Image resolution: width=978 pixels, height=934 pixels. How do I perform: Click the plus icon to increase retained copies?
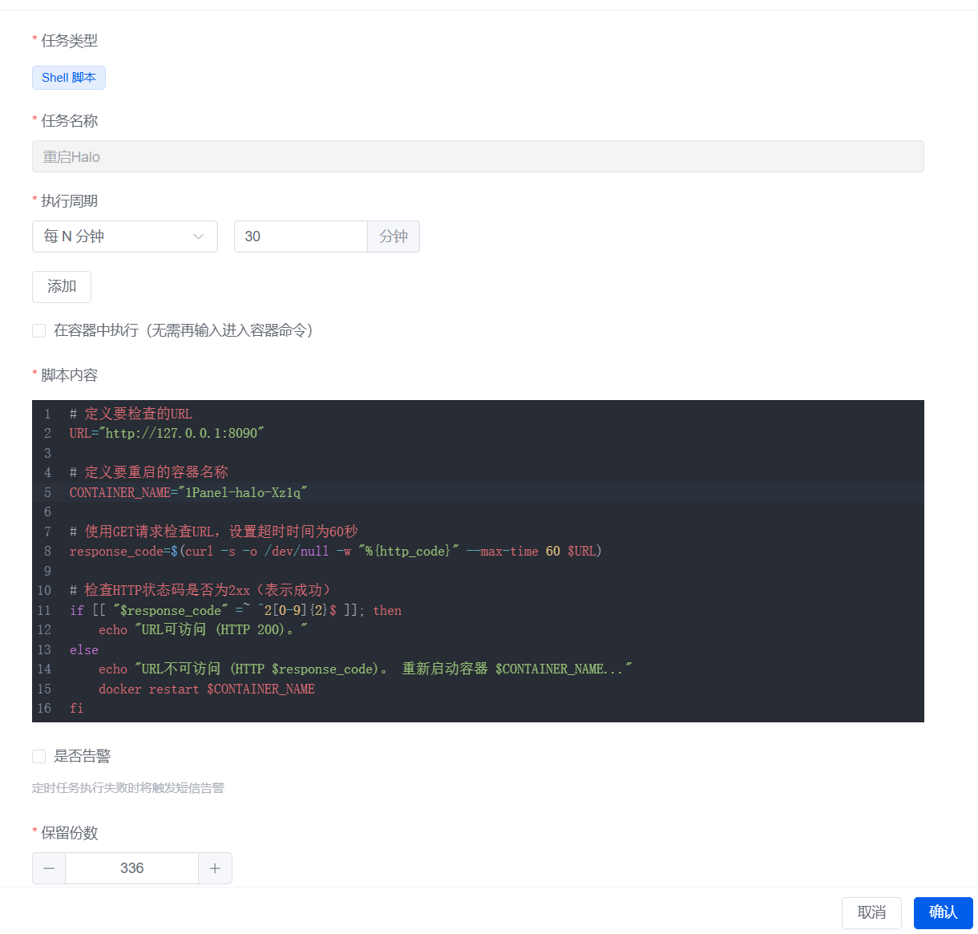215,868
